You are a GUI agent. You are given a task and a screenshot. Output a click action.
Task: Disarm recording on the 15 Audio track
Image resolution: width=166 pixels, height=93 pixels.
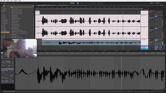click(x=161, y=40)
